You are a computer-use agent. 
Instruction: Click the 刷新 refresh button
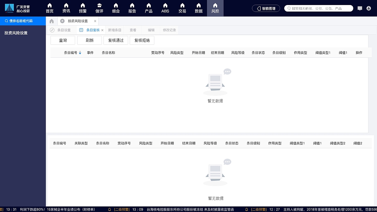[89, 40]
